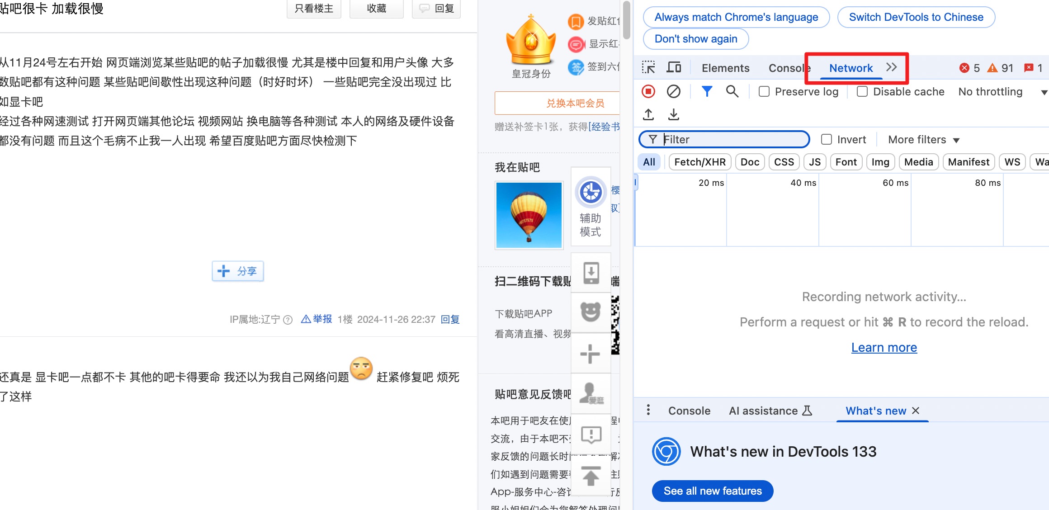Viewport: 1049px width, 510px height.
Task: Open network search magnifier
Action: coord(732,92)
